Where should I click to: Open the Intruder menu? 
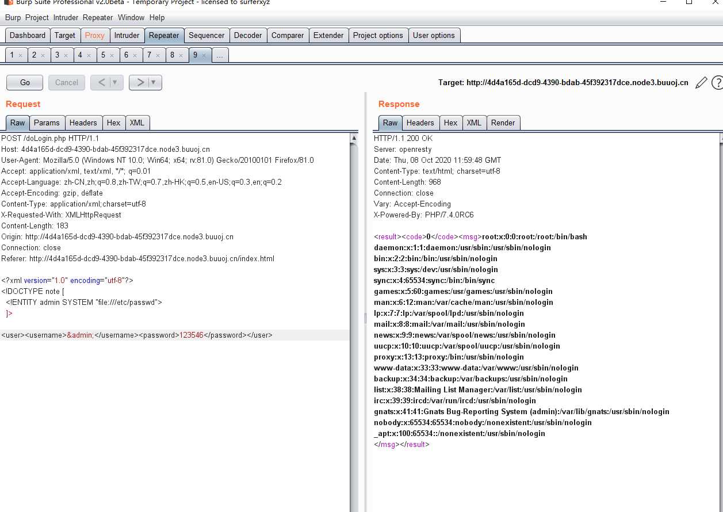pyautogui.click(x=66, y=18)
